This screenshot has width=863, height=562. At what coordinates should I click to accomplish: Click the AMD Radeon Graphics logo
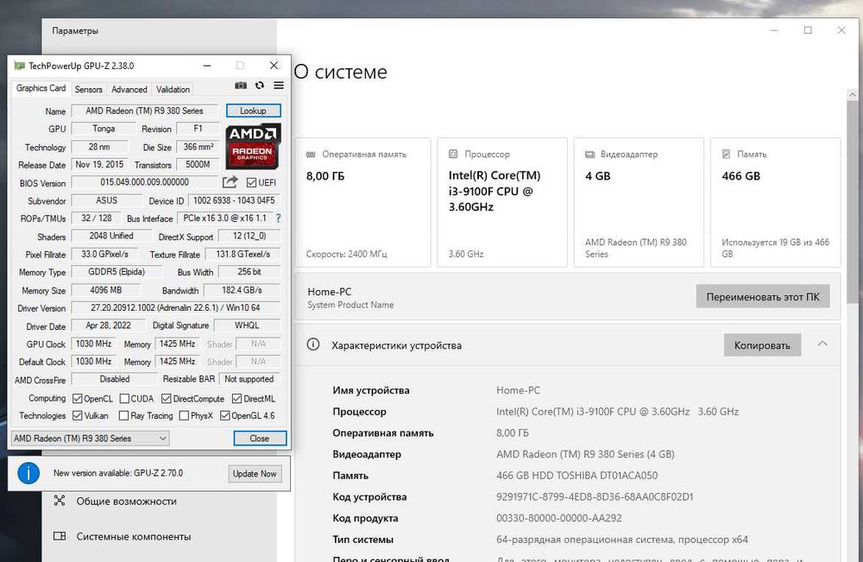point(253,146)
